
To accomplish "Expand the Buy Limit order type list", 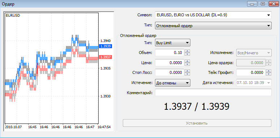I will click(x=173, y=43).
